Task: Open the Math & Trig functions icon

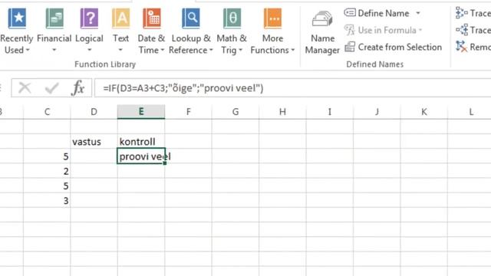Action: pos(232,18)
